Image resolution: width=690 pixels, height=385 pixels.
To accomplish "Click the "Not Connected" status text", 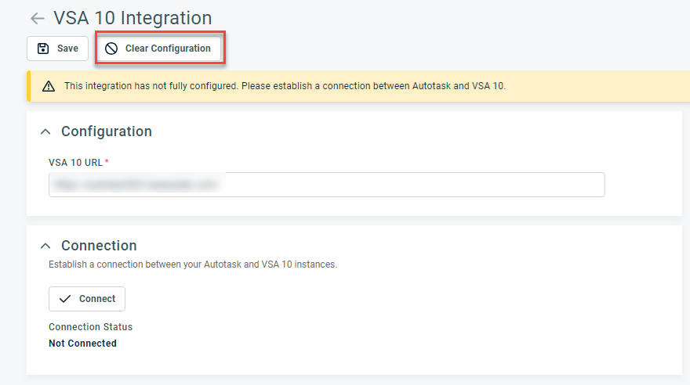I will click(x=83, y=344).
